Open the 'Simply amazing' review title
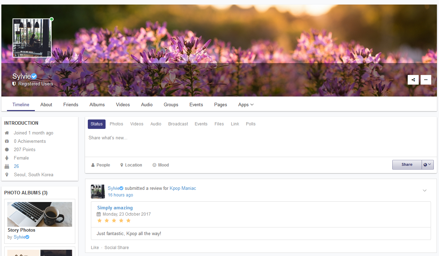This screenshot has height=256, width=439. point(115,208)
